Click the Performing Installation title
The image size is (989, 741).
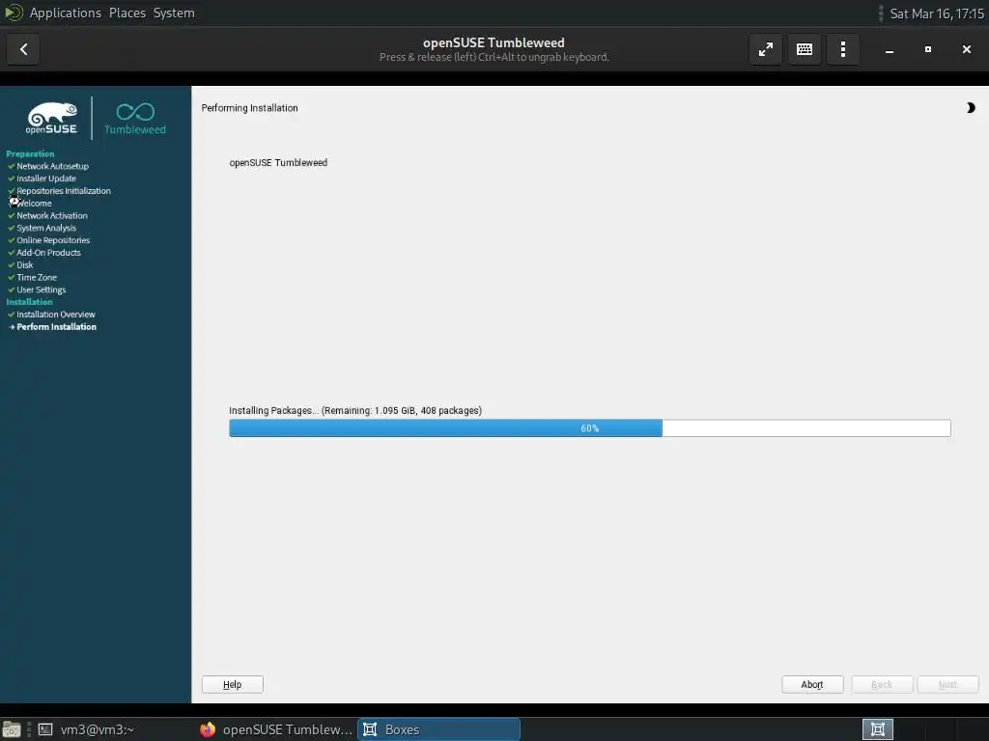[249, 108]
